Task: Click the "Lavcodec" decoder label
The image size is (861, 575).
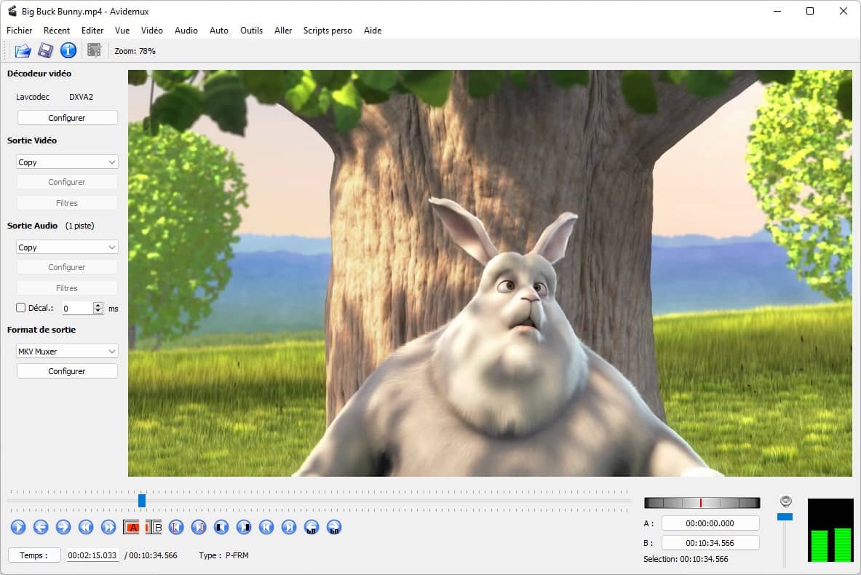Action: [33, 97]
